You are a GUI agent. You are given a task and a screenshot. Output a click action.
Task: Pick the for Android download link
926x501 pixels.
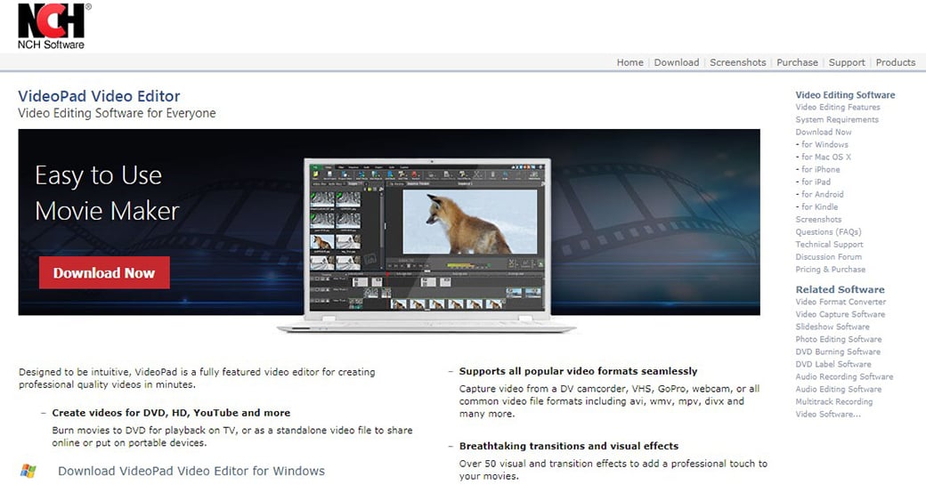point(822,194)
